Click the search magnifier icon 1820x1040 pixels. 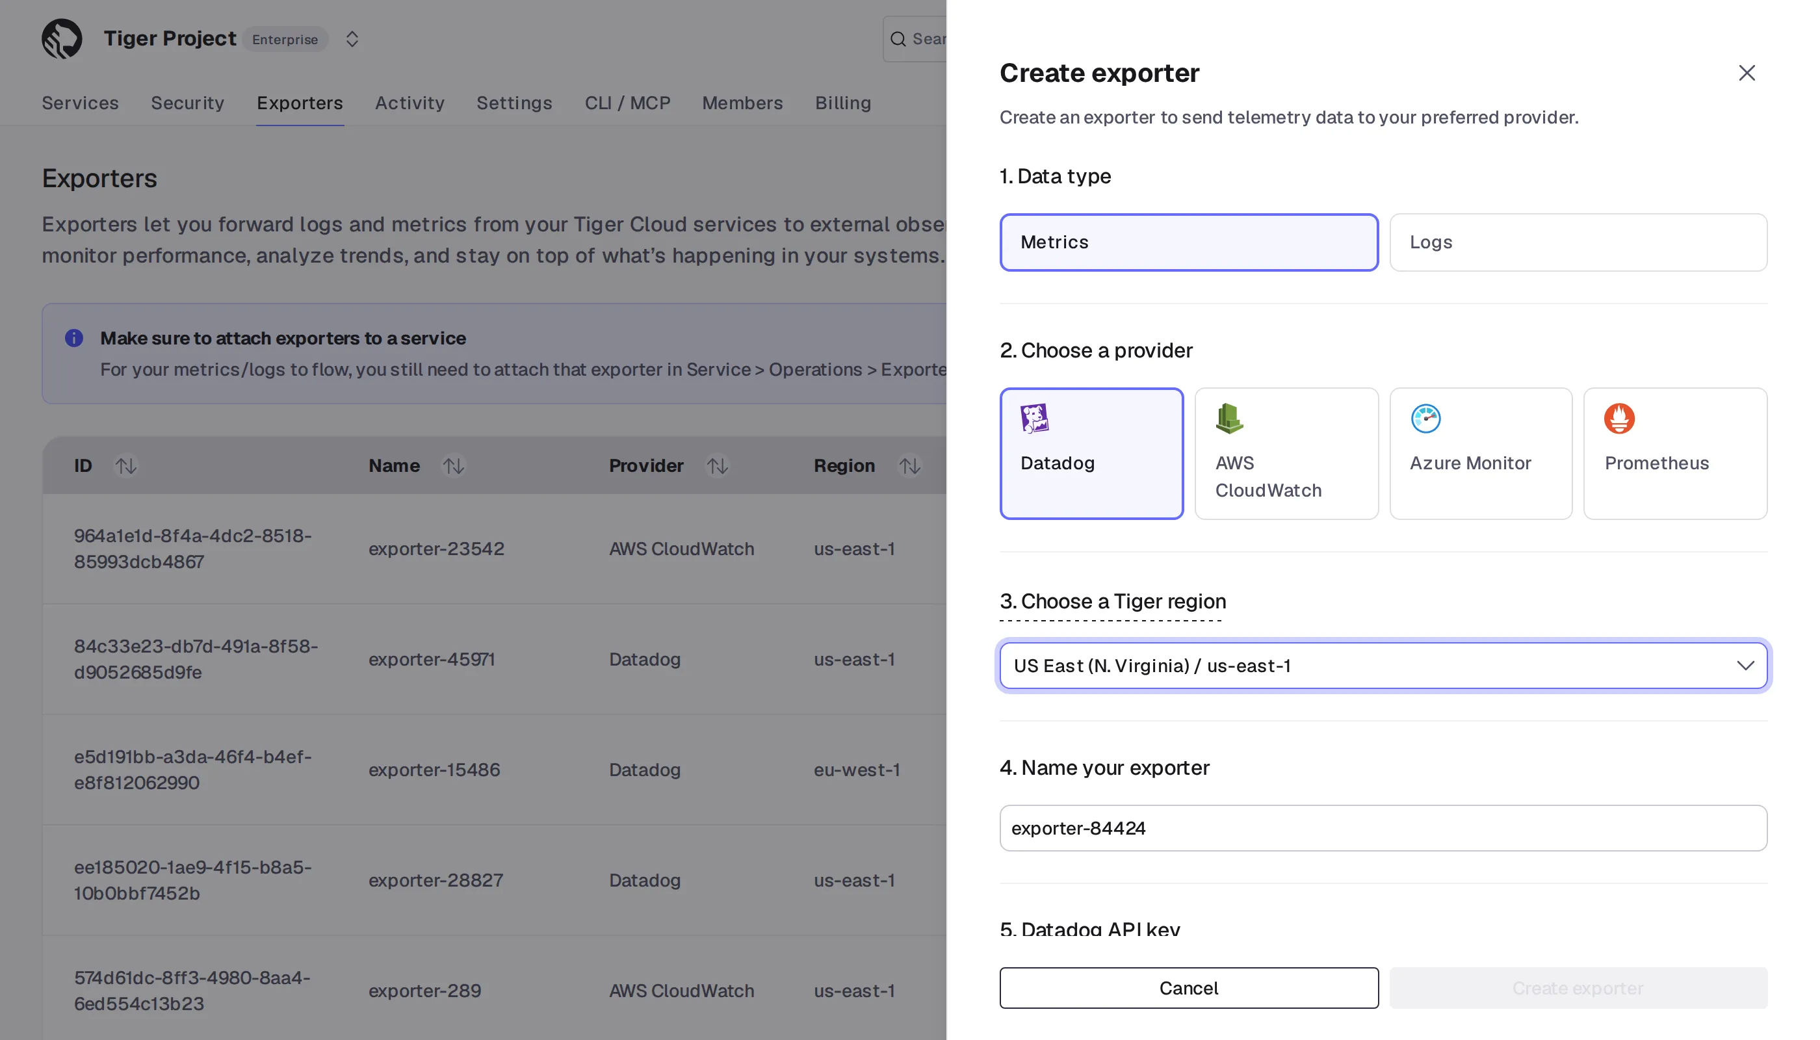898,39
